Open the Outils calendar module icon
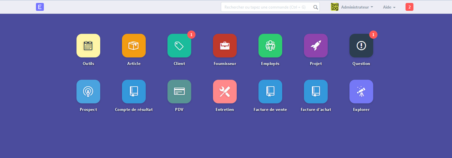The height and width of the screenshot is (158, 452). [x=88, y=46]
